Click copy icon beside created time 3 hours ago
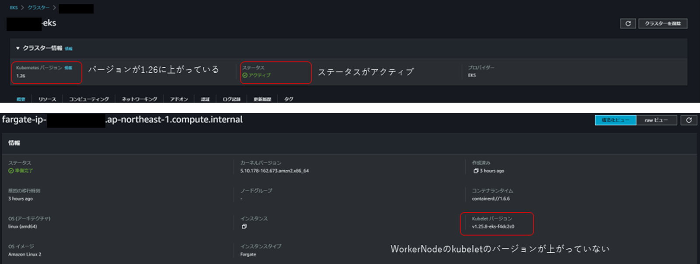Screen dimensions: 700x264 pos(476,171)
